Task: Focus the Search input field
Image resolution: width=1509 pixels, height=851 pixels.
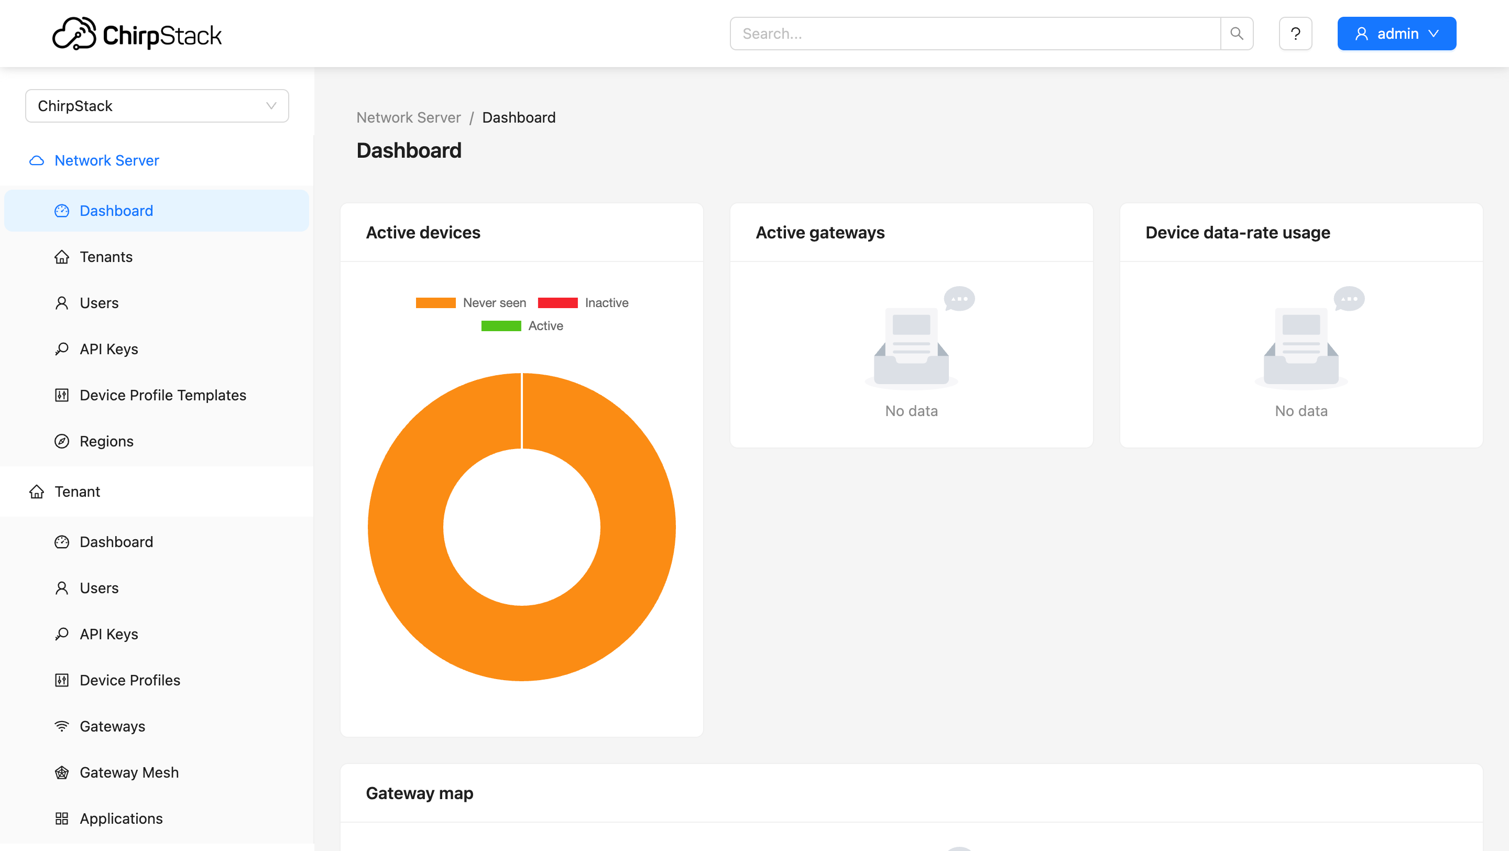Action: [x=975, y=34]
